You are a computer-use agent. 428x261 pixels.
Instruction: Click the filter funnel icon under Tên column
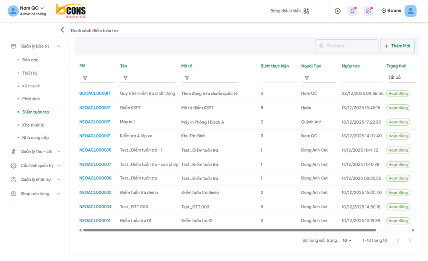pos(125,78)
